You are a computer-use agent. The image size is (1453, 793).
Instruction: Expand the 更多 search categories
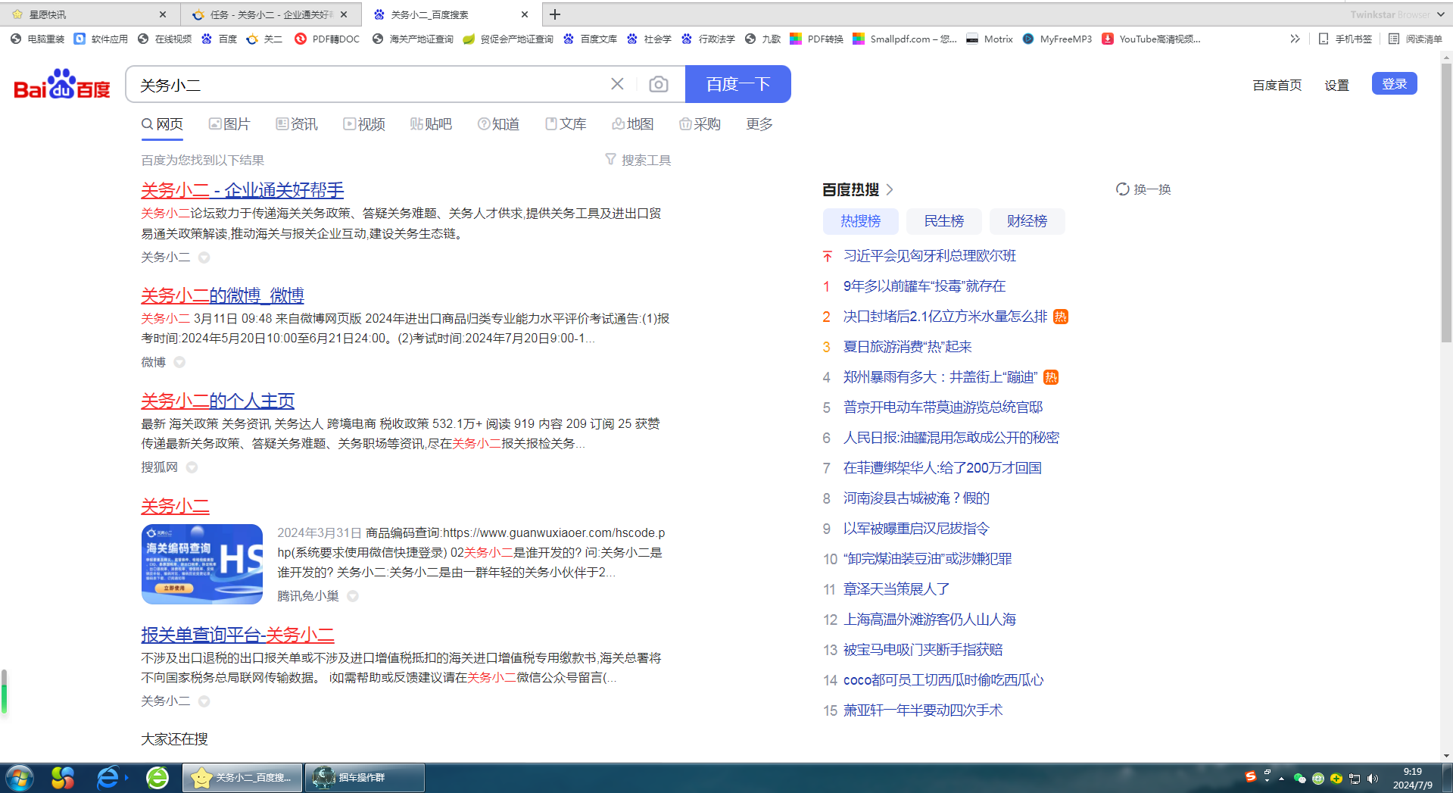pyautogui.click(x=759, y=124)
